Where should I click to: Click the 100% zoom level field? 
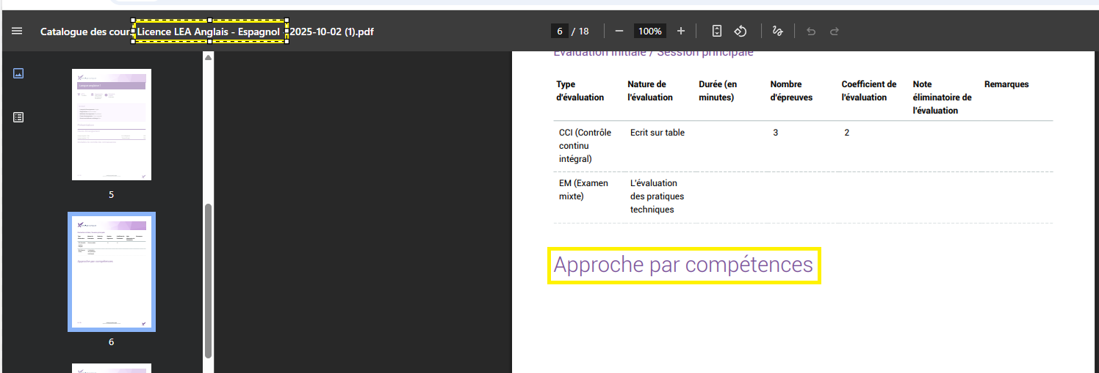(649, 31)
